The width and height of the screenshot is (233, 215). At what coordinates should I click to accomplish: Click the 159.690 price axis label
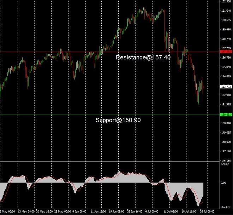pos(226,29)
